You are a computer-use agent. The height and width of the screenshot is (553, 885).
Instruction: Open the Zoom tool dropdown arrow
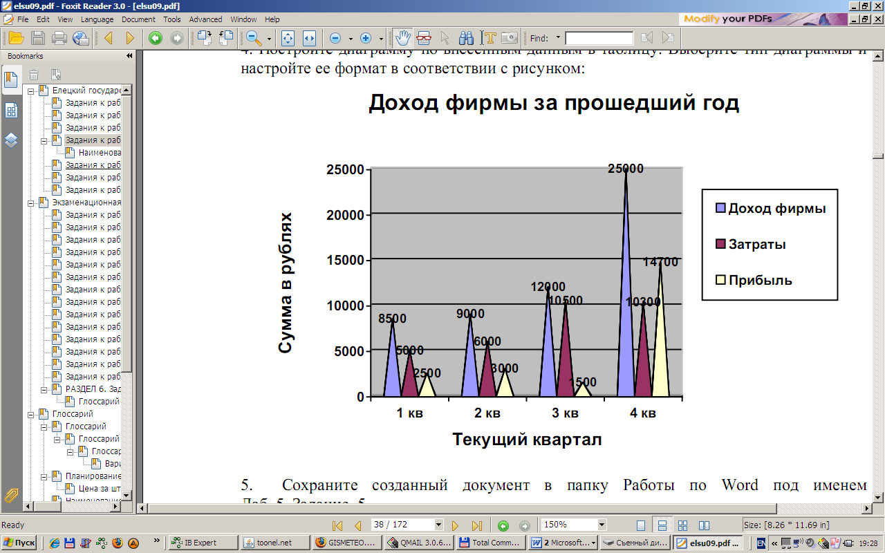[x=269, y=39]
